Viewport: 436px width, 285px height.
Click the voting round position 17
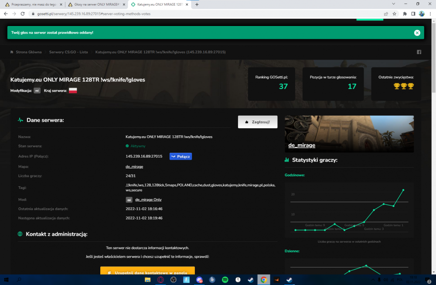tap(352, 86)
